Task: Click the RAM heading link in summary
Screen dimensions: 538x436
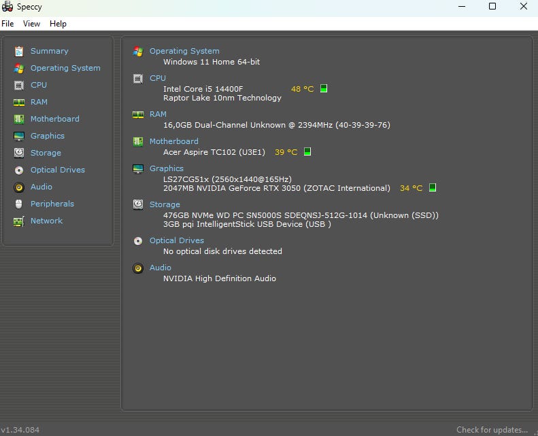Action: 158,114
